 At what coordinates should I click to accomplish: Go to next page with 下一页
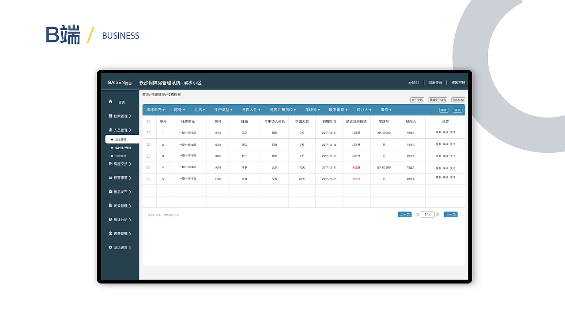click(x=450, y=215)
